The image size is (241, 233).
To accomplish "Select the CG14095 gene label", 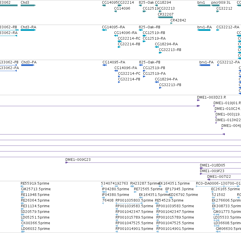I will tap(110, 3).
